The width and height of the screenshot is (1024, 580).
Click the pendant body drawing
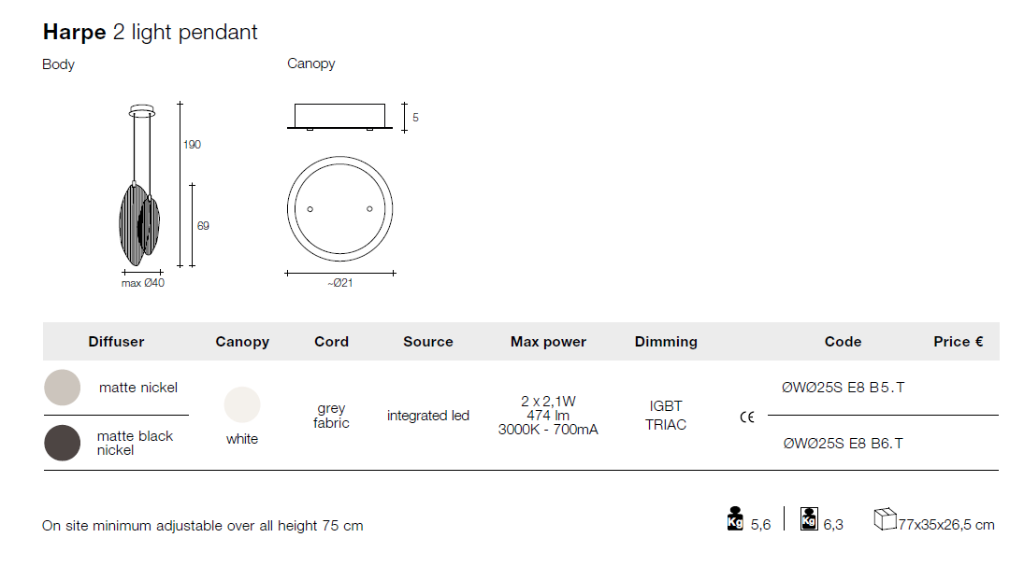point(140,205)
